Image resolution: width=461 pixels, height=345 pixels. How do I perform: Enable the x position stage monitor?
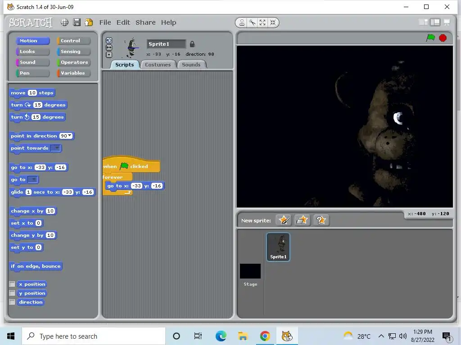coord(12,284)
